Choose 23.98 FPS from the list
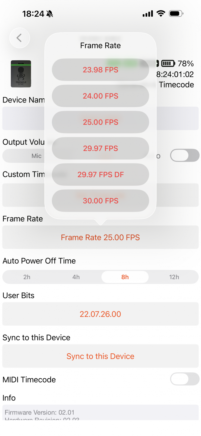This screenshot has height=436, width=201. [x=100, y=70]
